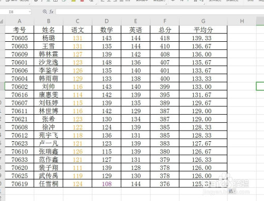Select the name cell 林世博

[49, 111]
